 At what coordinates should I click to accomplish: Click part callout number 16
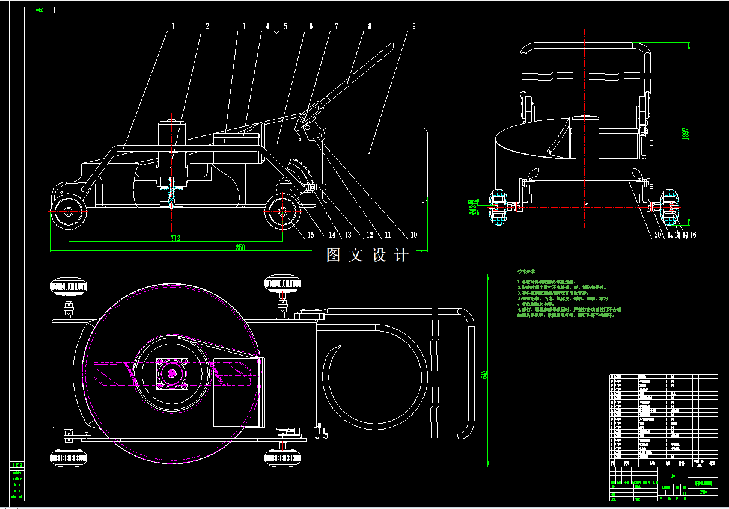692,235
